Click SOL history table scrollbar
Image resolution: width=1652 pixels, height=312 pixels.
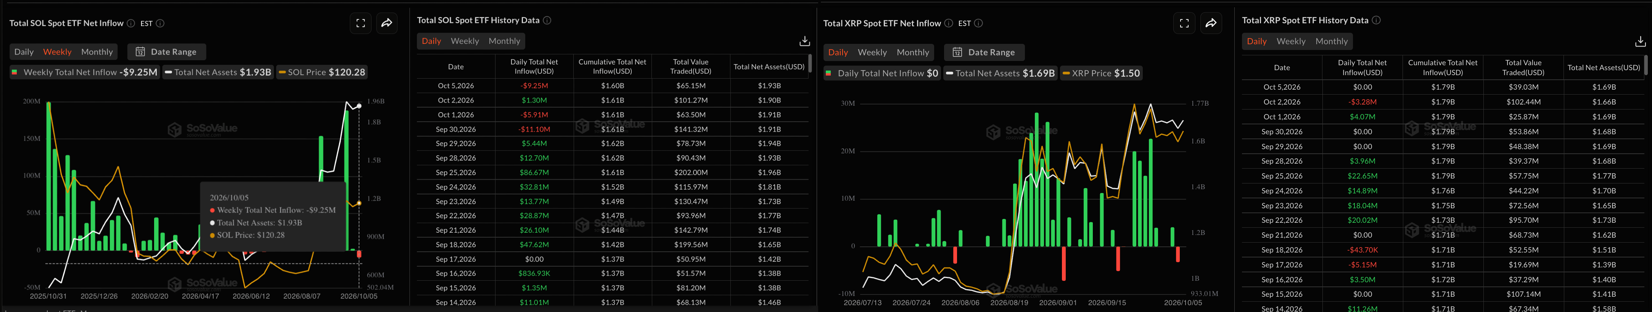point(810,63)
